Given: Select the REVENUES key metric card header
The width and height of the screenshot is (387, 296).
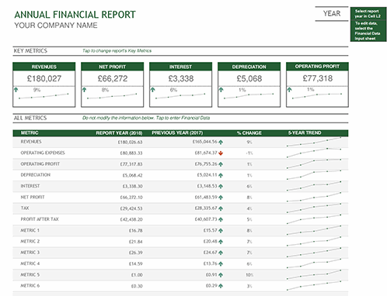Looking at the screenshot, I should (x=44, y=67).
